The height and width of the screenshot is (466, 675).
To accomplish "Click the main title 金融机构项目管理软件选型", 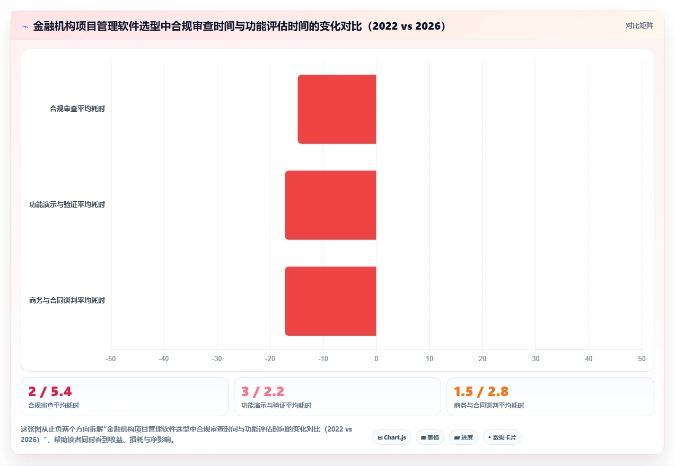I will click(x=240, y=26).
